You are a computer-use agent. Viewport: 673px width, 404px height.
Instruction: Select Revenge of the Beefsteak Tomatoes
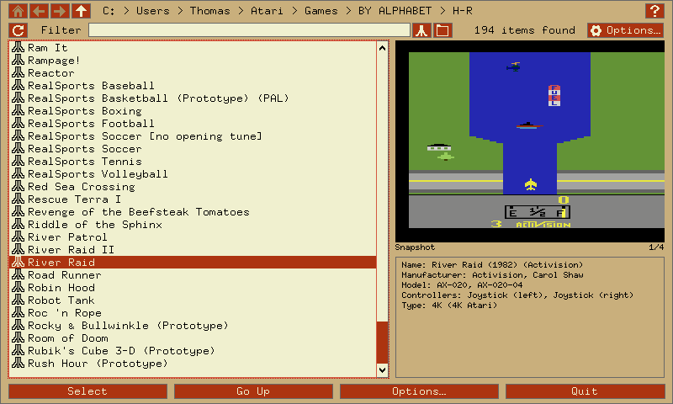point(193,212)
